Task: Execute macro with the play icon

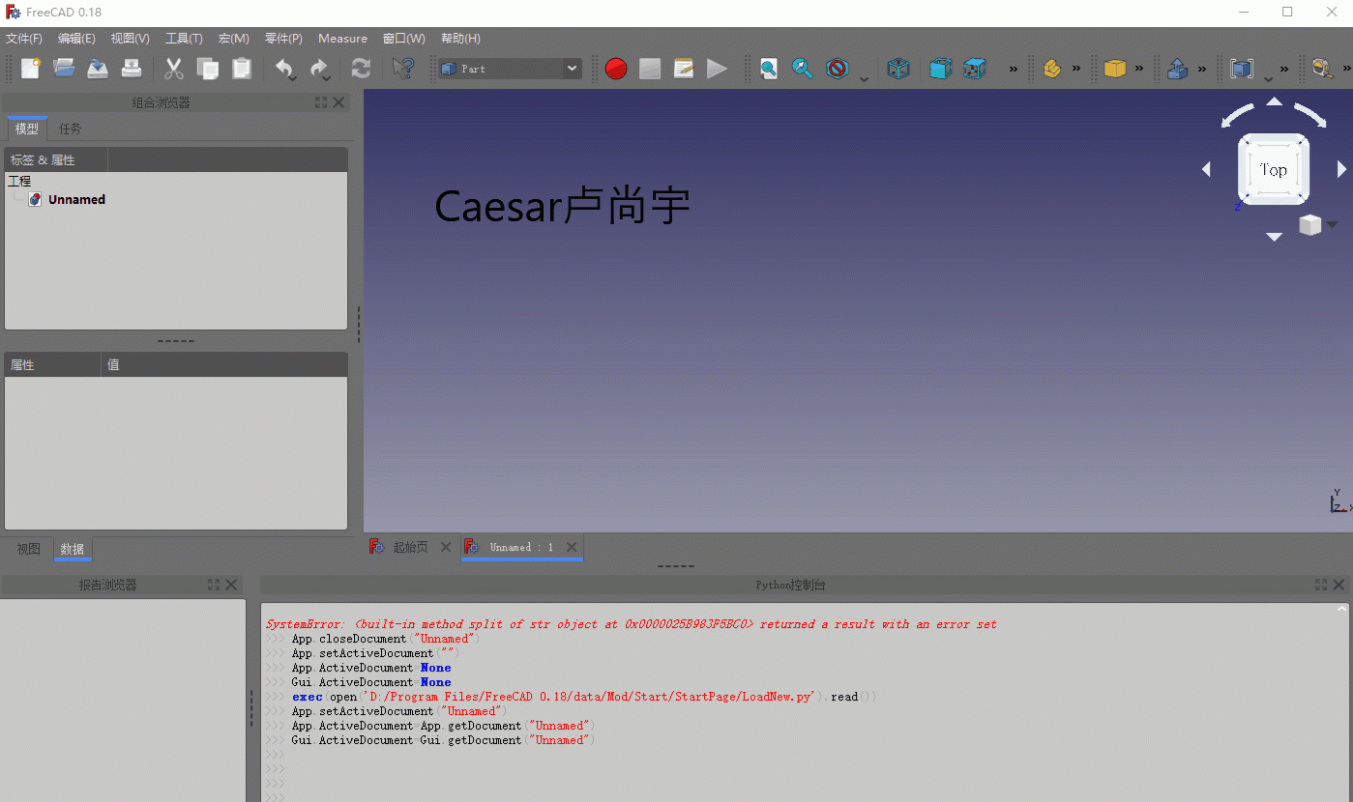Action: coord(717,69)
